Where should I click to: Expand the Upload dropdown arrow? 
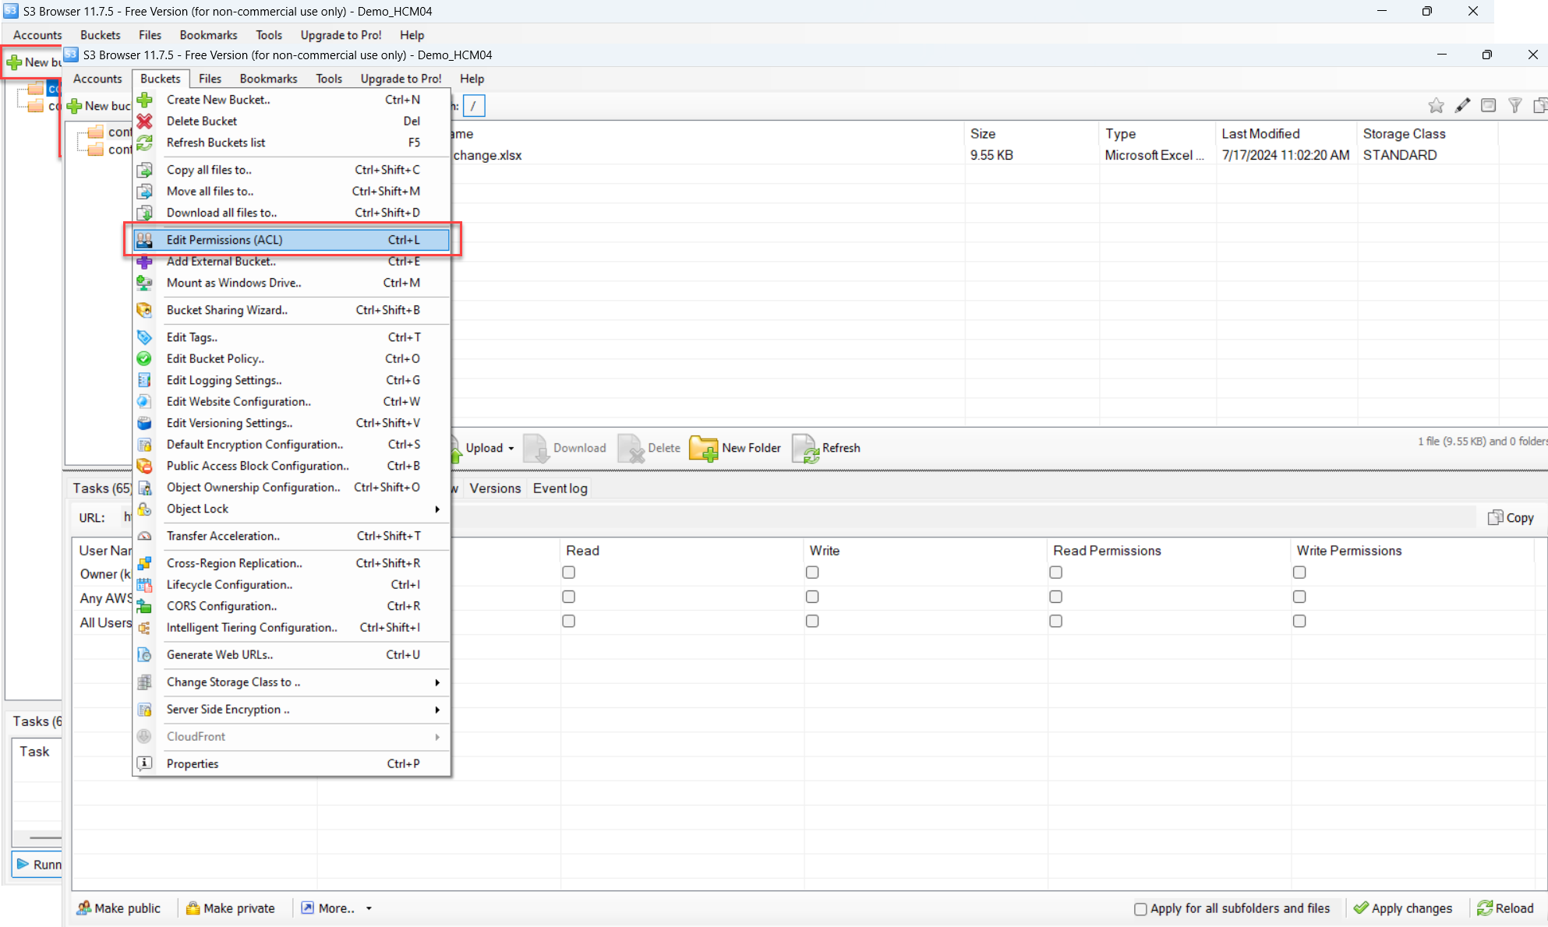click(x=511, y=449)
